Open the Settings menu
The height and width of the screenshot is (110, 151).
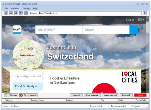pos(26,9)
